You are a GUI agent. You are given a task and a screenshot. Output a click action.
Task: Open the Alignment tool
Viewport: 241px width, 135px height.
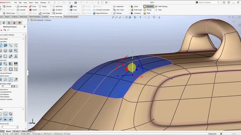pos(118,6)
